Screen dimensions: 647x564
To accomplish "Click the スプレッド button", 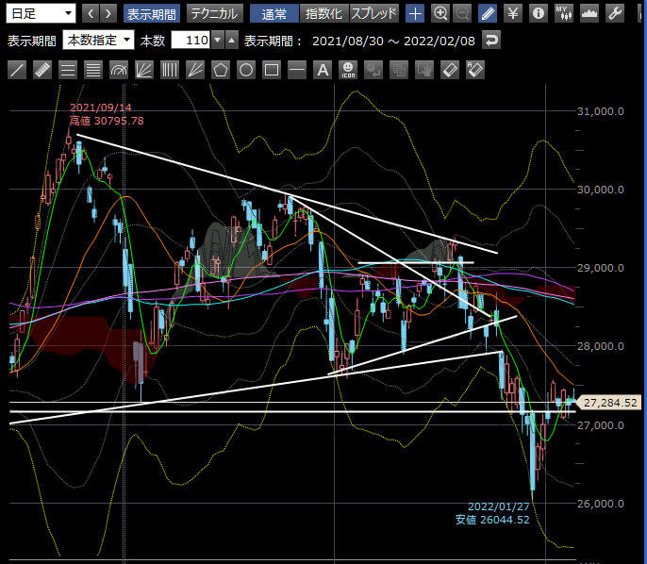I will [x=374, y=13].
